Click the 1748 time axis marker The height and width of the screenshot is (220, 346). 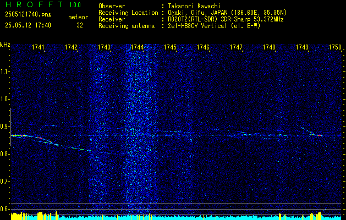pos(269,47)
